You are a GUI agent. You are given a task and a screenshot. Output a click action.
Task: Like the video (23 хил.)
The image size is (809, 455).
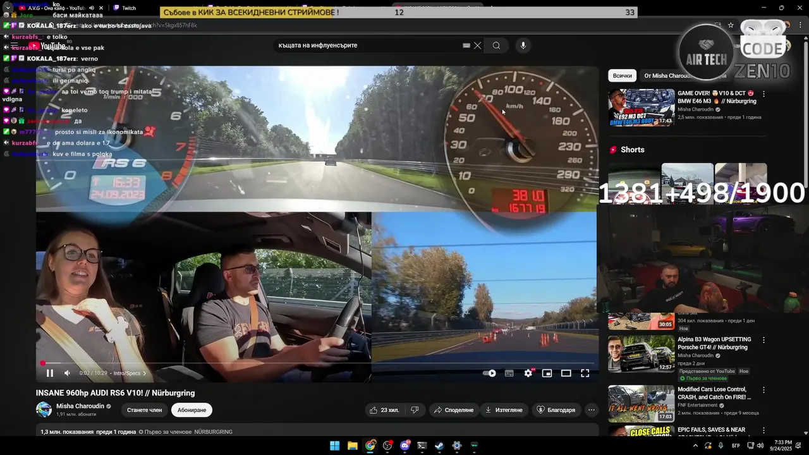point(386,410)
